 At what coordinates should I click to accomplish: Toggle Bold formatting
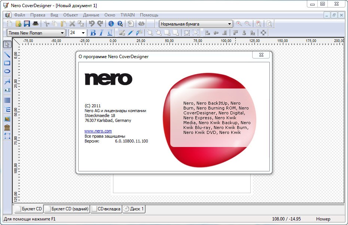click(93, 33)
